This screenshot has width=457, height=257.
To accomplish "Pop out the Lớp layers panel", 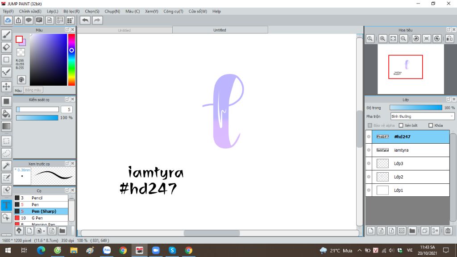I will (448, 99).
